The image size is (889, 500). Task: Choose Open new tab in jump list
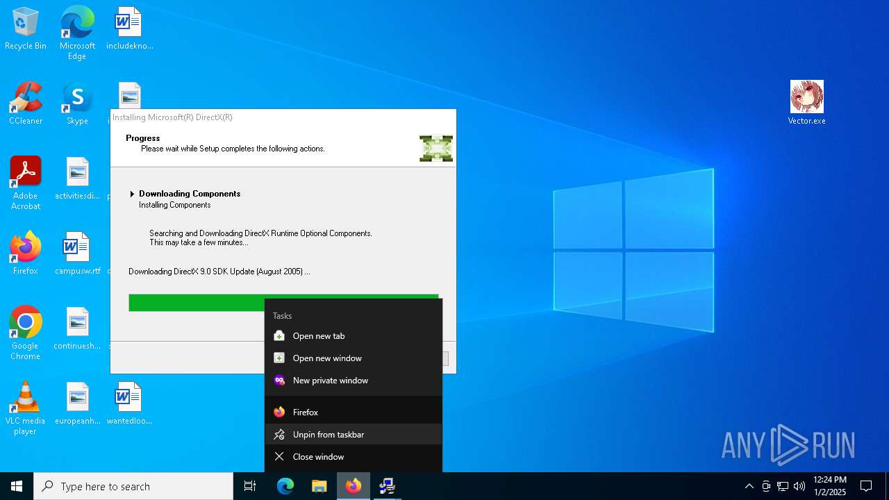tap(354, 336)
